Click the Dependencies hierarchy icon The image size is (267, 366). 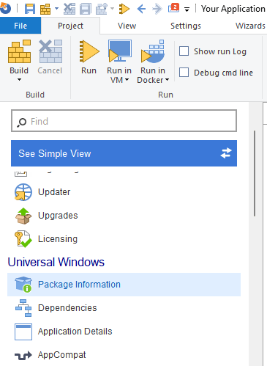pyautogui.click(x=23, y=308)
